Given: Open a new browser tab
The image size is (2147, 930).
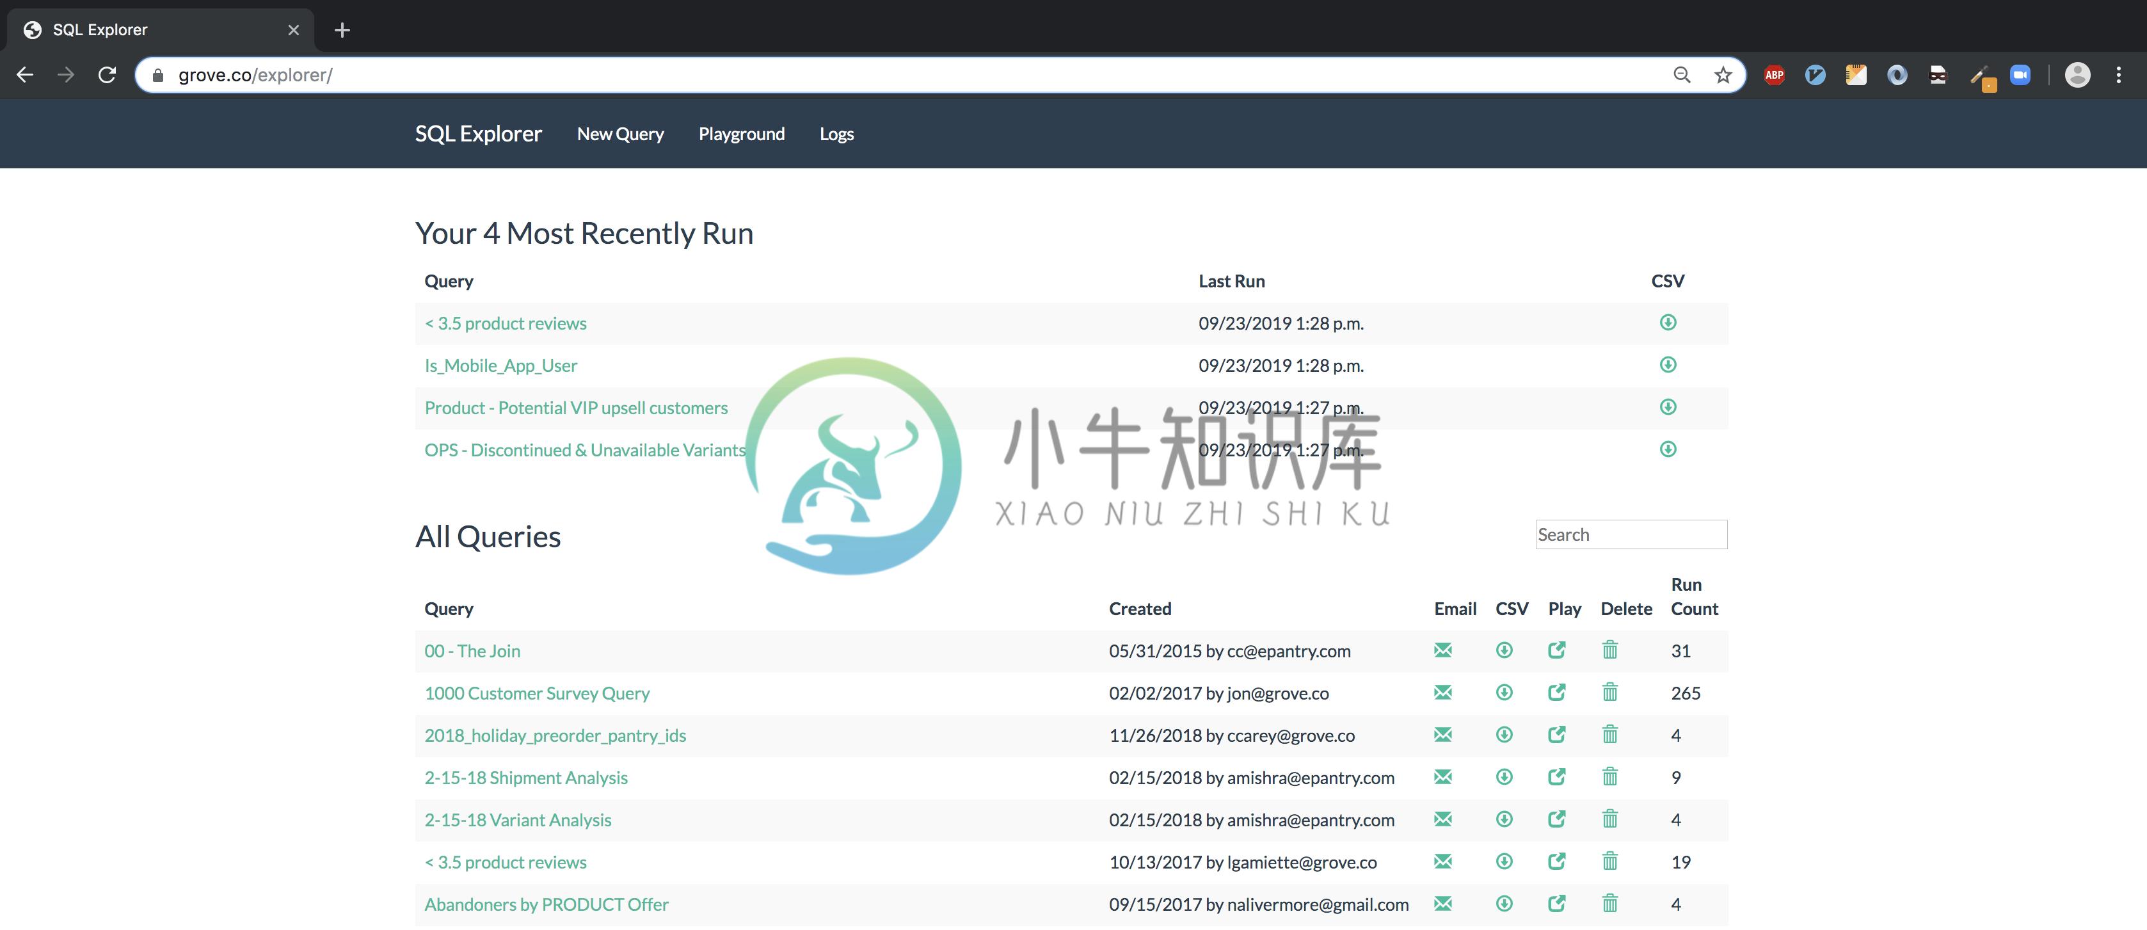Looking at the screenshot, I should tap(342, 30).
